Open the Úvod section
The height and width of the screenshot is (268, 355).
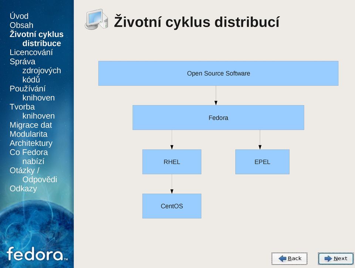pyautogui.click(x=19, y=16)
